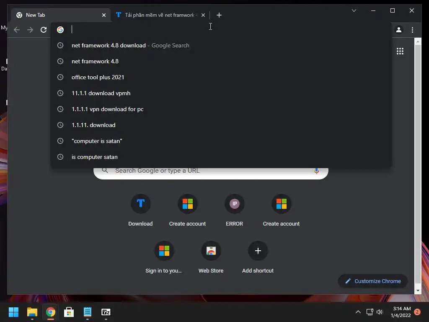
Task: Select suggestion net framework 4.8
Action: click(221, 61)
